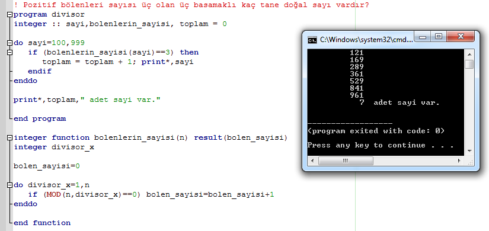The width and height of the screenshot is (489, 231).
Task: Click the console's vertical scrollbar down arrow
Action: pyautogui.click(x=469, y=151)
